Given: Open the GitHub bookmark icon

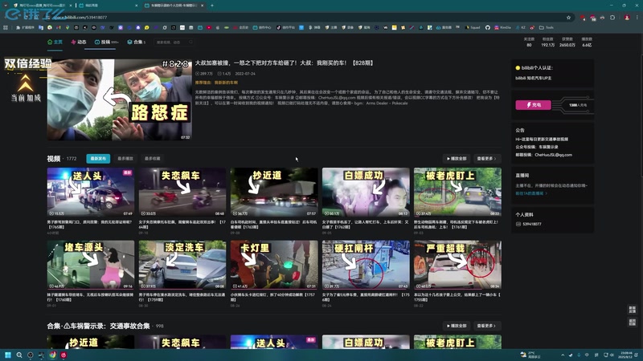Looking at the screenshot, I should coord(488,28).
